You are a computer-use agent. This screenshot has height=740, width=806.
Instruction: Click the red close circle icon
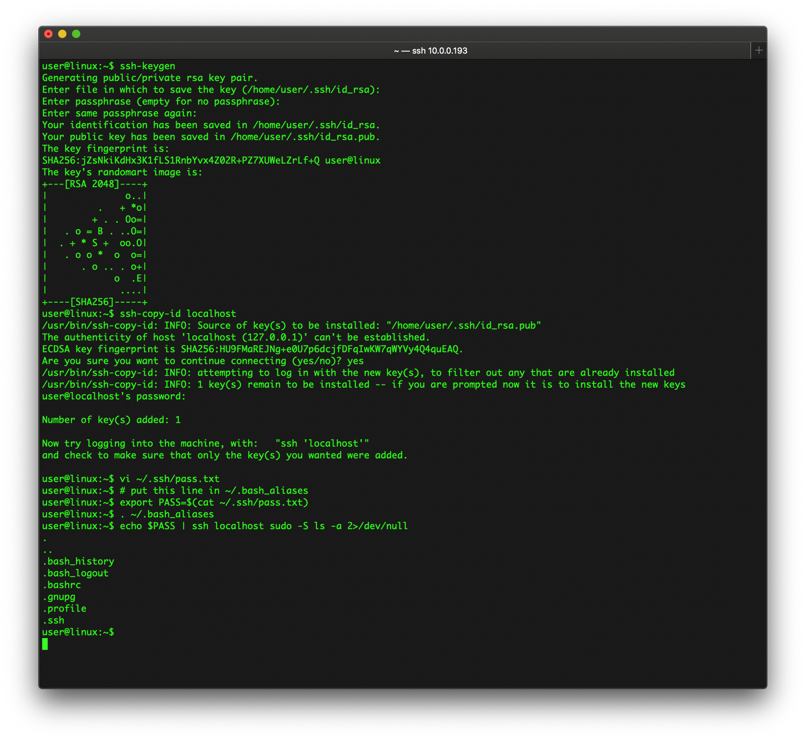48,34
